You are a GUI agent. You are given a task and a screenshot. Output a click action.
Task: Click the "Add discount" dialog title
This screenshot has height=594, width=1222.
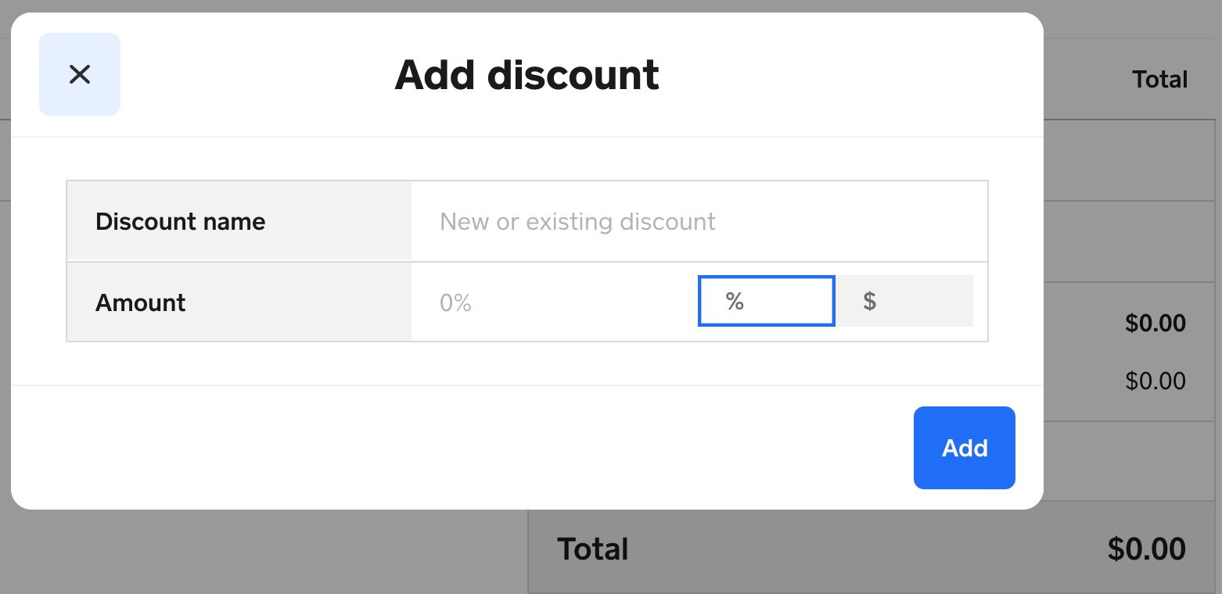click(527, 75)
